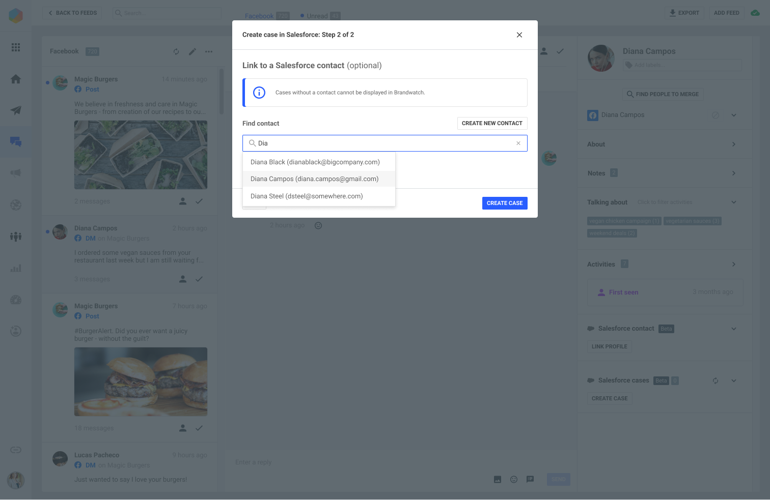Screen dimensions: 770x500
Task: Open the cloud status icon at top right
Action: click(x=756, y=13)
